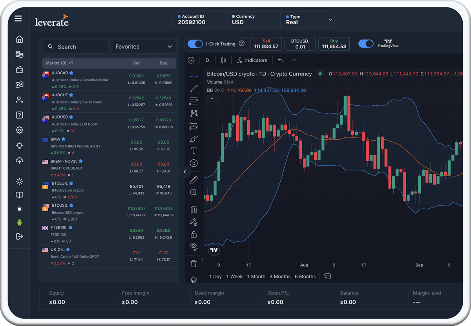This screenshot has width=471, height=326.
Task: Collapse the market list panel arrow
Action: coord(184,171)
